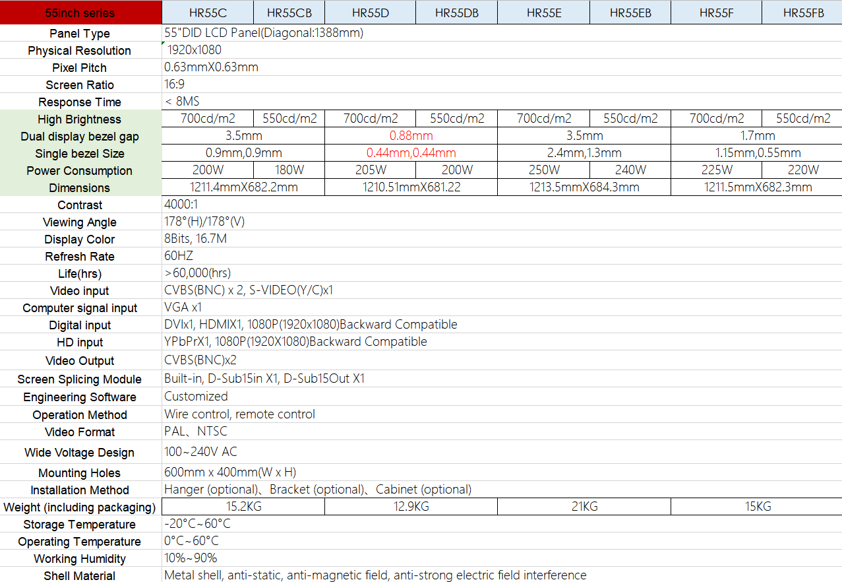The image size is (842, 582).
Task: Select the 21KG weight cell
Action: [584, 507]
